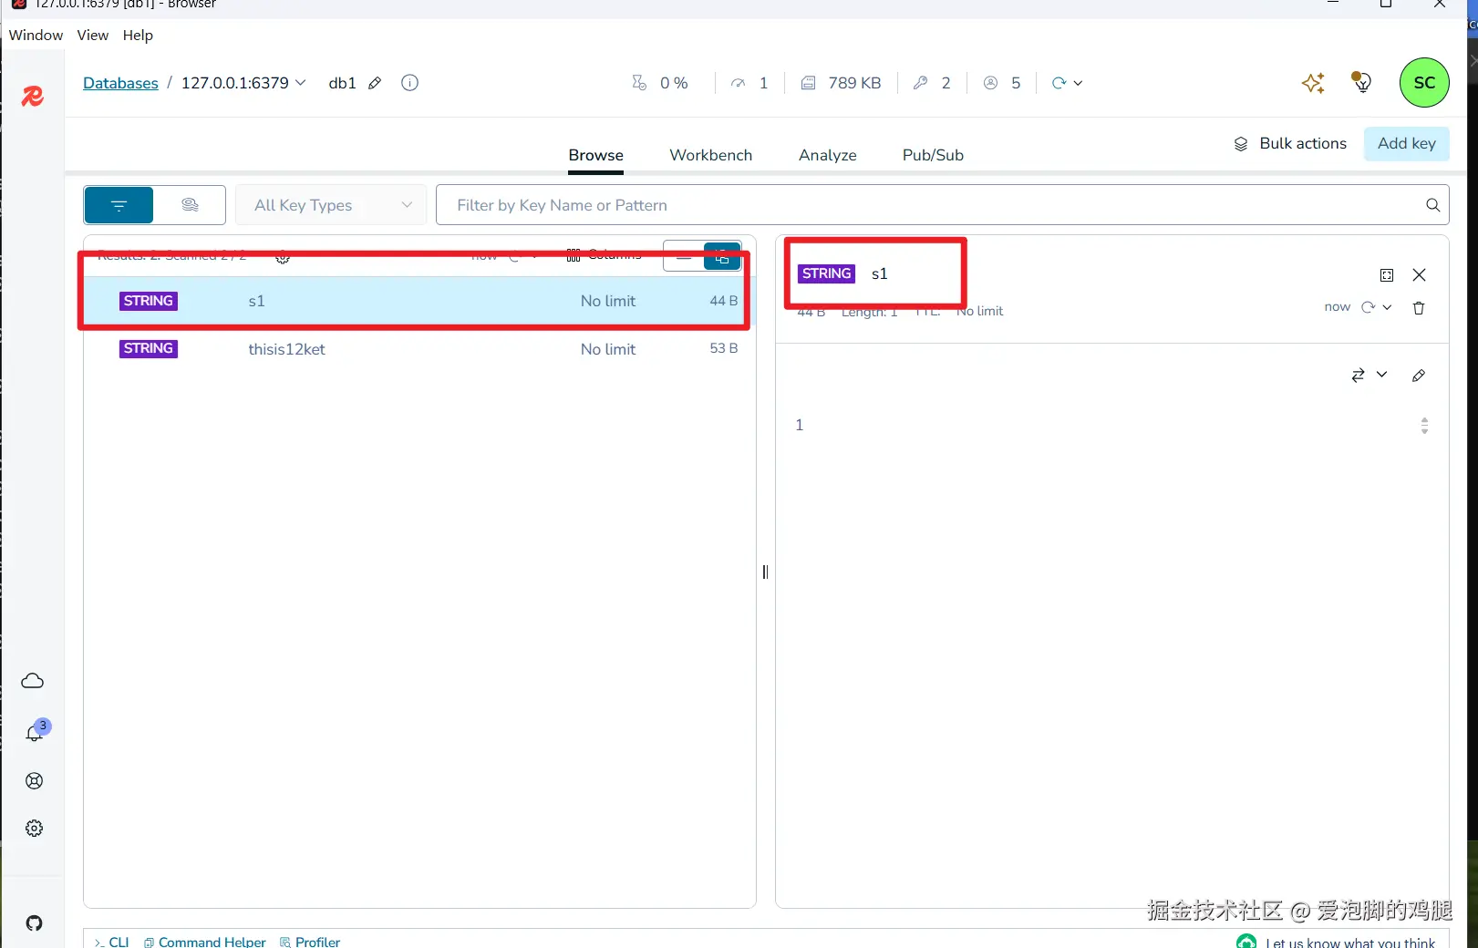The width and height of the screenshot is (1478, 948).
Task: Switch to filter by key name mode
Action: pyautogui.click(x=119, y=205)
